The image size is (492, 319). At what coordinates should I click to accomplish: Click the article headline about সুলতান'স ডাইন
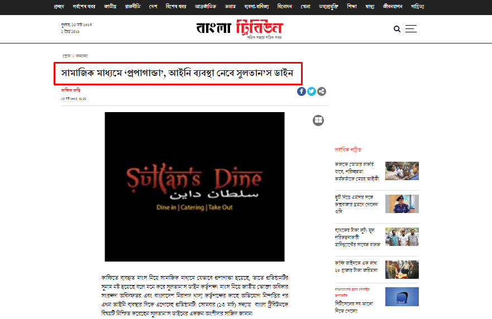(x=177, y=73)
